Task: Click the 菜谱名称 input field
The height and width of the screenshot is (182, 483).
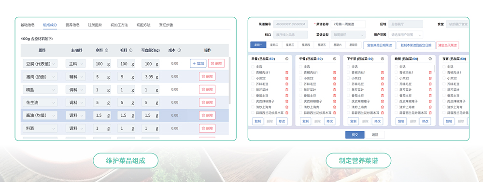Action: [x=348, y=24]
